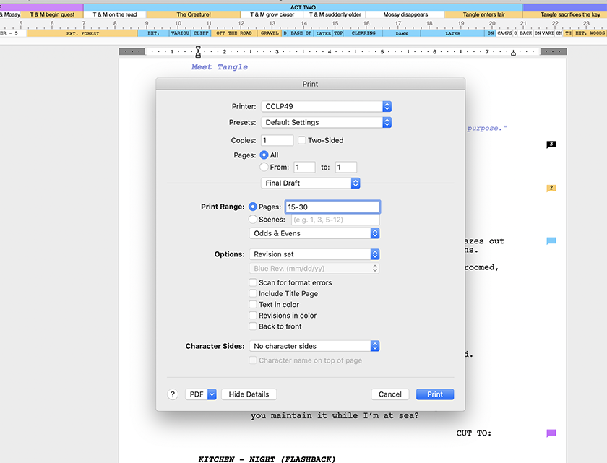This screenshot has height=463, width=607.
Task: Click the help question mark button
Action: point(173,394)
